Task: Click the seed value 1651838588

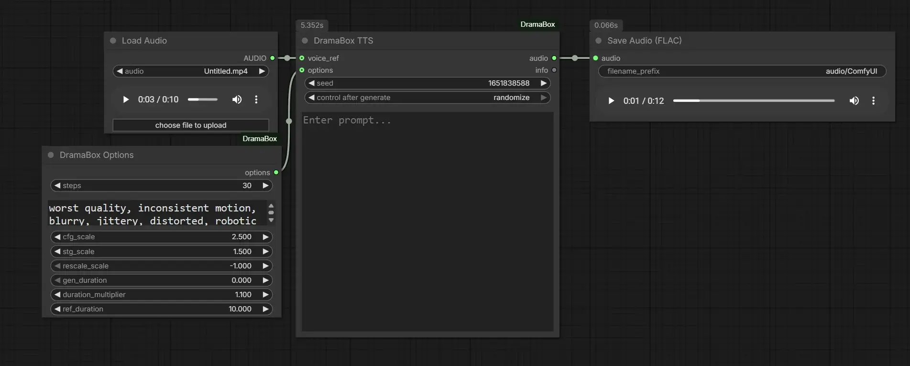Action: [x=509, y=83]
